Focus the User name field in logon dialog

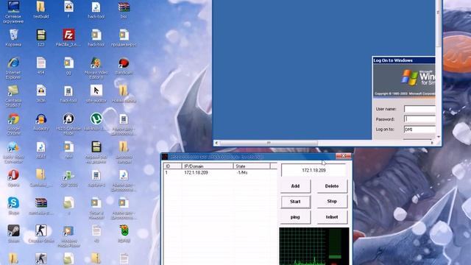pyautogui.click(x=419, y=109)
